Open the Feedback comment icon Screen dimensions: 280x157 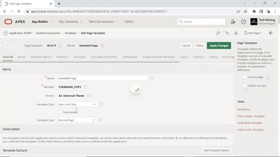pos(218,33)
